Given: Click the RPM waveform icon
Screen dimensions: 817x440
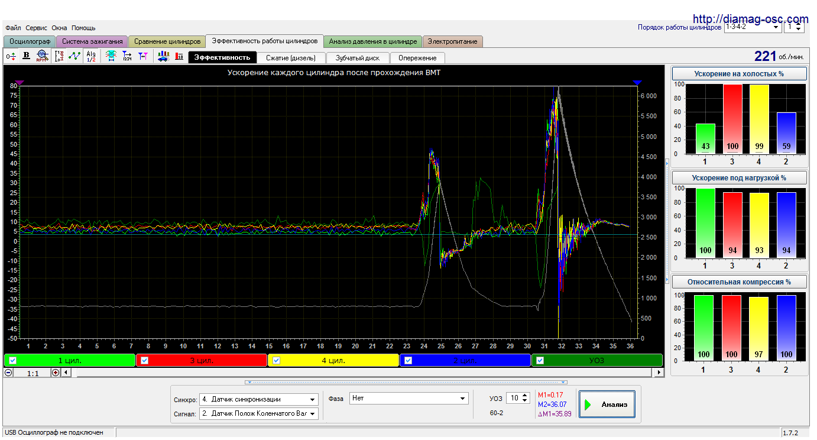Looking at the screenshot, I should pyautogui.click(x=41, y=56).
